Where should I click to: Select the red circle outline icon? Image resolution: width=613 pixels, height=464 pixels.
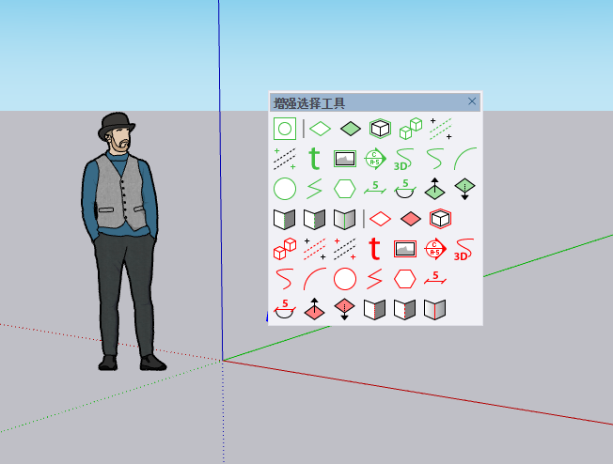345,279
